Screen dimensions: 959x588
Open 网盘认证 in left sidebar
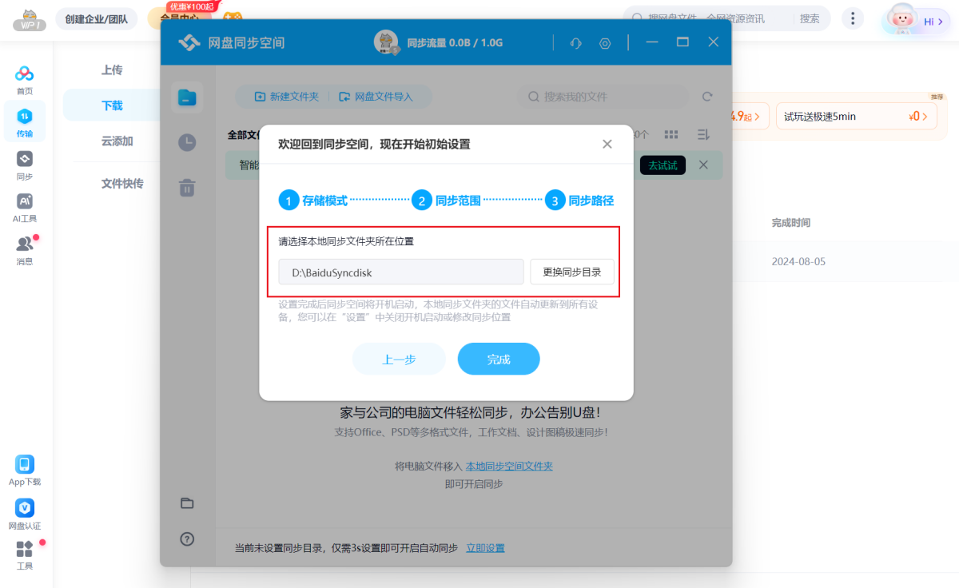25,514
